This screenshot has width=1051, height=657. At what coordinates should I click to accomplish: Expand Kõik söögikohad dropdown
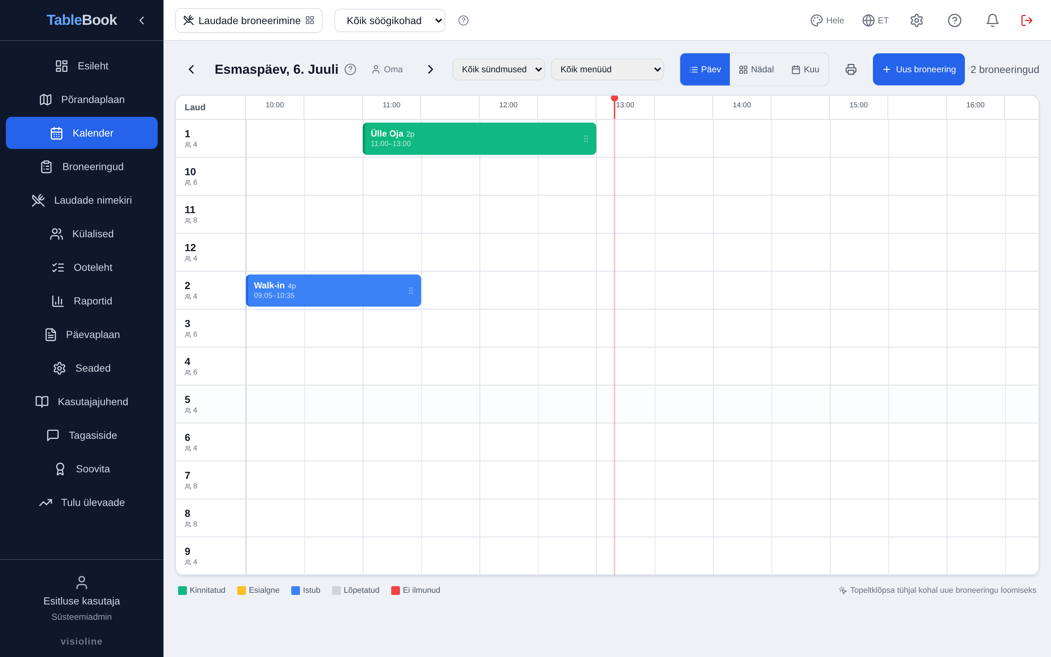coord(390,20)
